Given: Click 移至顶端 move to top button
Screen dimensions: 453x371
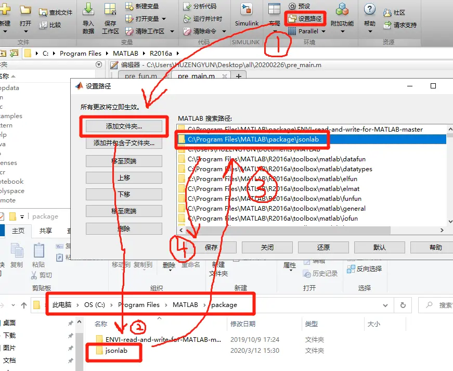Looking at the screenshot, I should 124,161.
